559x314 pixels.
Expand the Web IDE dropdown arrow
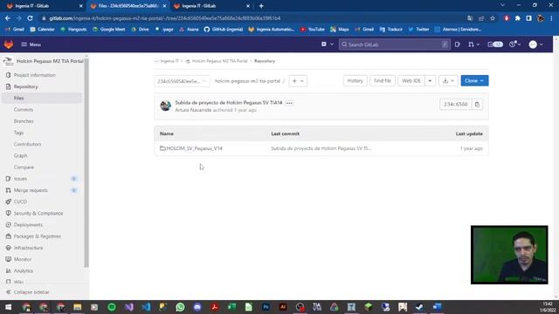click(430, 81)
